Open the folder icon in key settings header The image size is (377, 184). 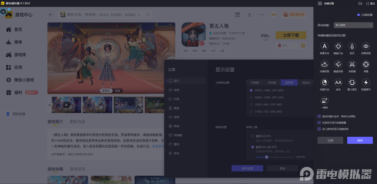coord(360,4)
